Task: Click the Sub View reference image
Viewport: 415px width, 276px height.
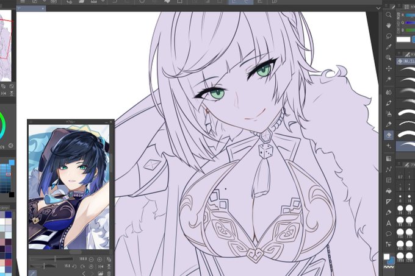Action: coord(69,186)
